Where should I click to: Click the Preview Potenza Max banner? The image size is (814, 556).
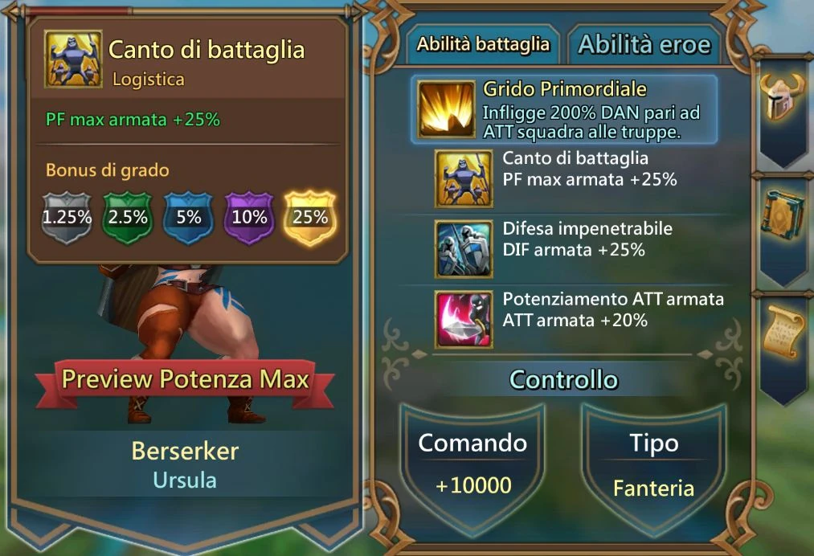point(186,379)
